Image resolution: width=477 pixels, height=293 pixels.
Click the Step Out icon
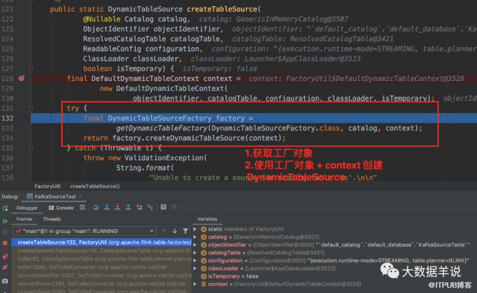click(128, 207)
